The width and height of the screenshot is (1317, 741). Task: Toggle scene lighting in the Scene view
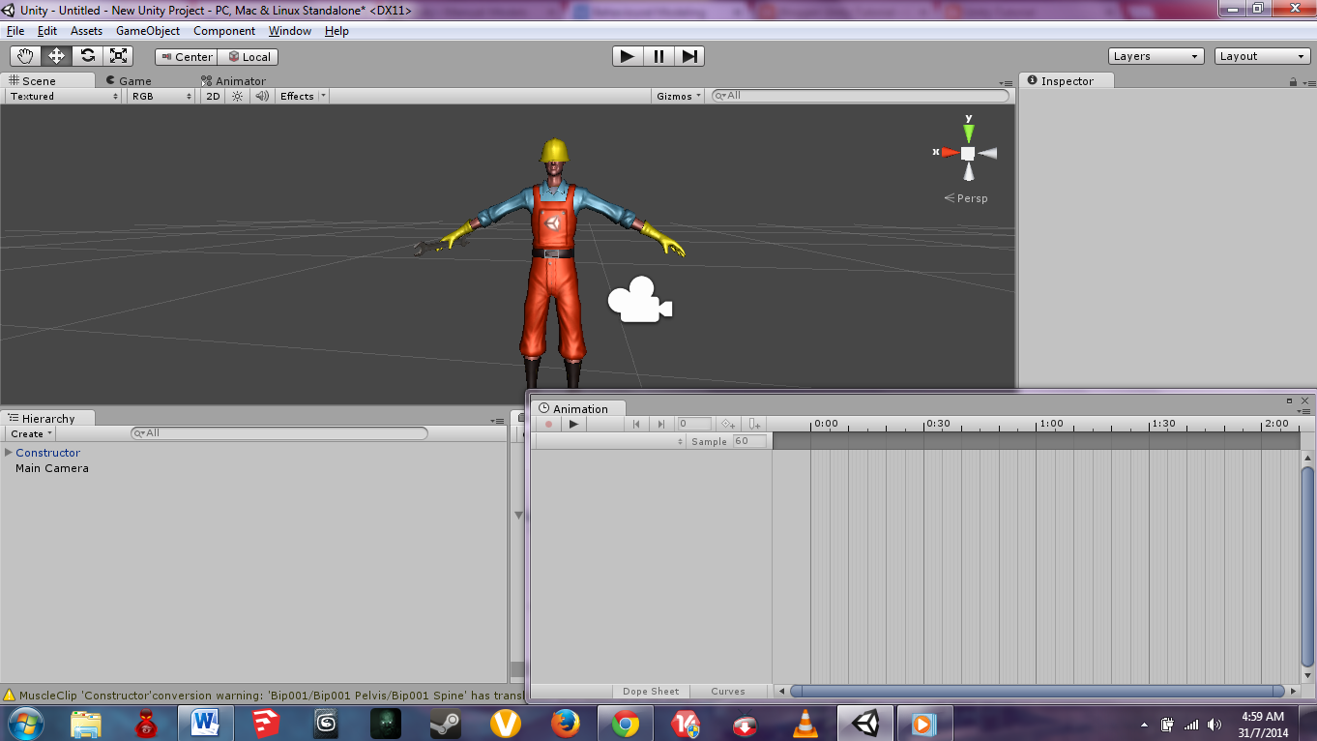click(x=237, y=96)
